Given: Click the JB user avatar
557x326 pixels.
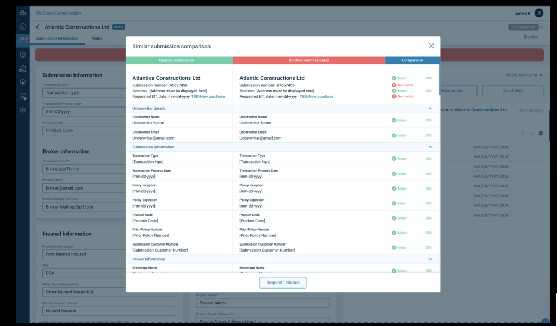Looking at the screenshot, I should [x=539, y=13].
